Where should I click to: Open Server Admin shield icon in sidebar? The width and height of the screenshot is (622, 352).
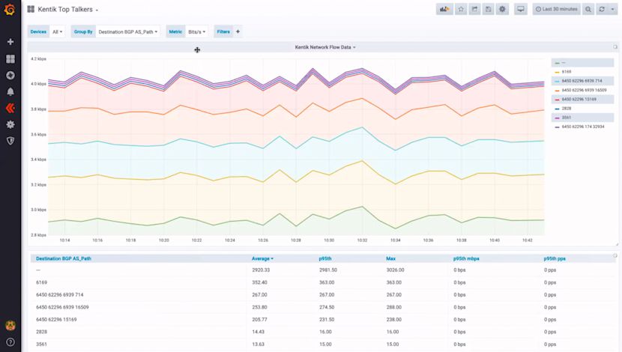(10, 141)
